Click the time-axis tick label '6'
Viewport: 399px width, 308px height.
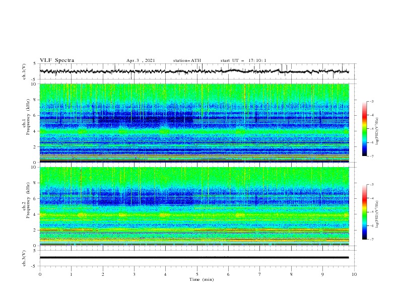(228, 274)
